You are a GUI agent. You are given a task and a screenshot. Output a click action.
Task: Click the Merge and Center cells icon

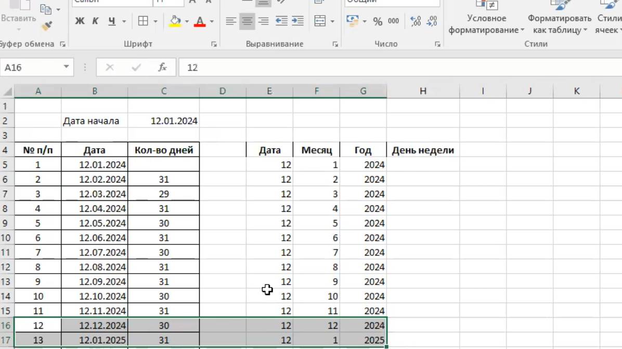[320, 21]
